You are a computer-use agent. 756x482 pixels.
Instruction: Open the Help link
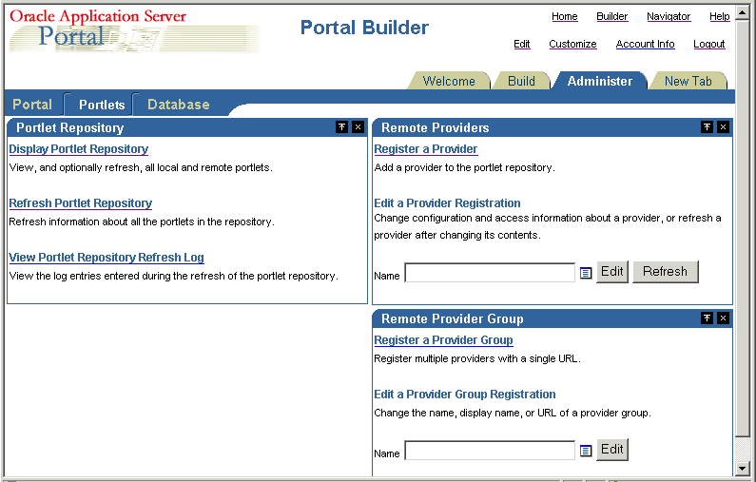[719, 16]
